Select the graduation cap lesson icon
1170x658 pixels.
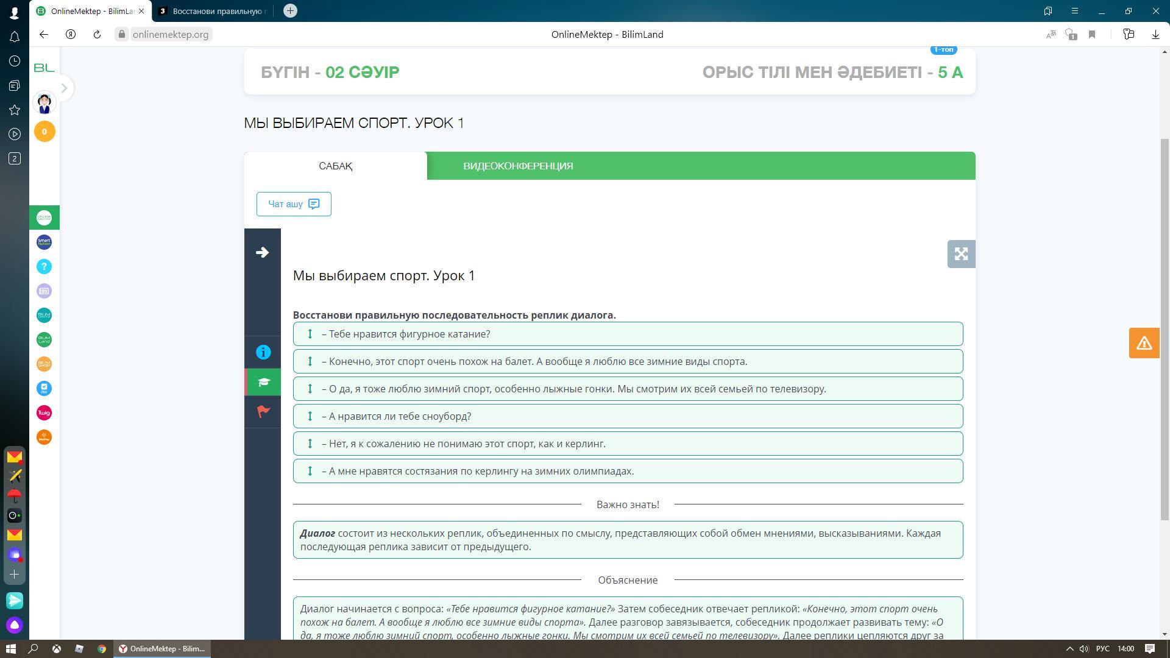pos(263,382)
